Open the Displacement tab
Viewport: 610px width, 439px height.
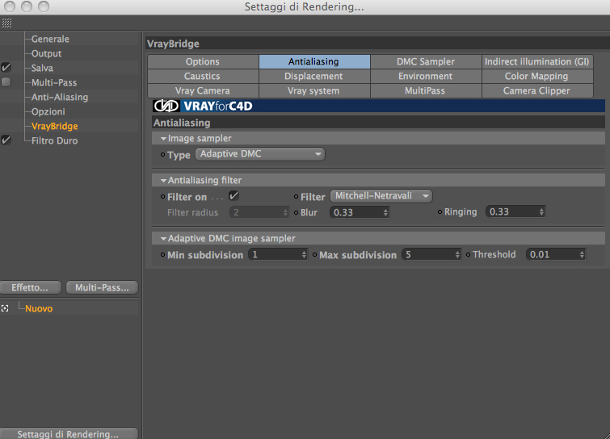click(314, 76)
